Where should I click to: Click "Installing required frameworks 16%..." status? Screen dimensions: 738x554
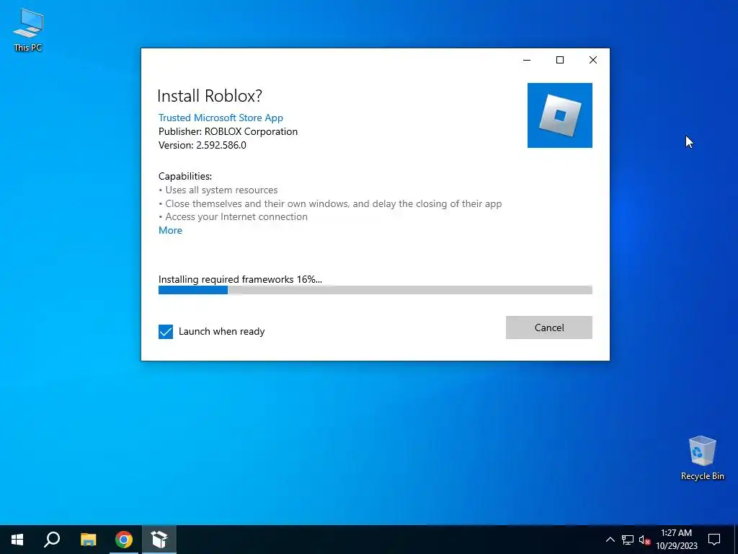point(240,279)
